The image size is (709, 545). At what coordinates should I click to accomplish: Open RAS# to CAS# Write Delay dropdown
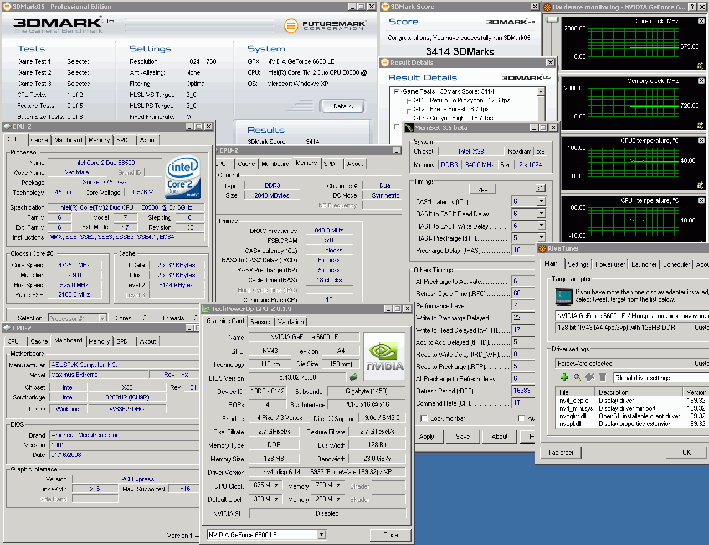pos(541,226)
